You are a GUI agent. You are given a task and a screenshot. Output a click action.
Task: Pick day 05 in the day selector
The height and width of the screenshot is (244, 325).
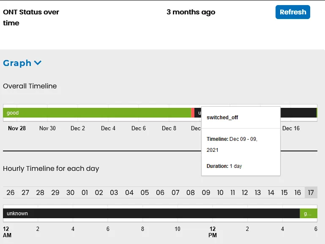coord(145,193)
